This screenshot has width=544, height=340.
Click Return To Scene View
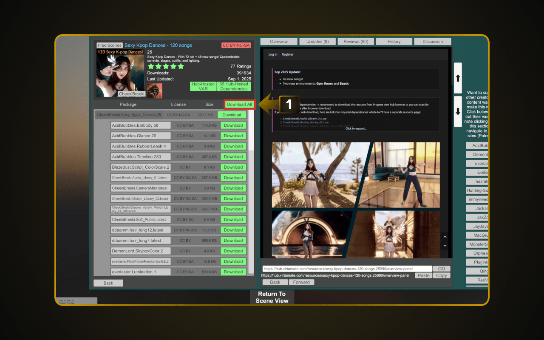click(272, 297)
